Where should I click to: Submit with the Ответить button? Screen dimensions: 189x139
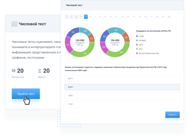point(173,115)
